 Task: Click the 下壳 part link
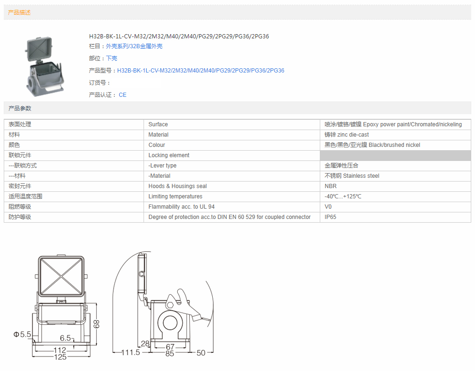(112, 58)
